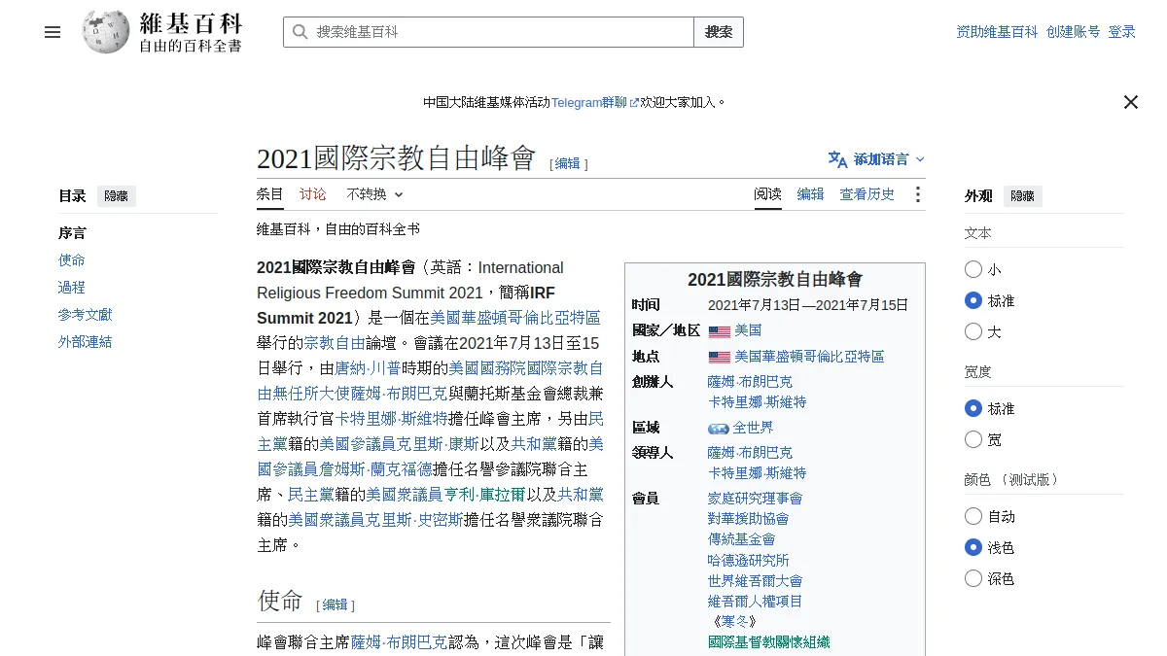Focus the 搜索維基百科 search field
The height and width of the screenshot is (656, 1167).
(x=489, y=32)
